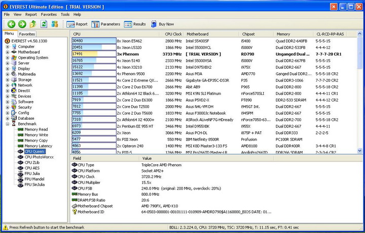Open the Help menu

click(x=77, y=14)
